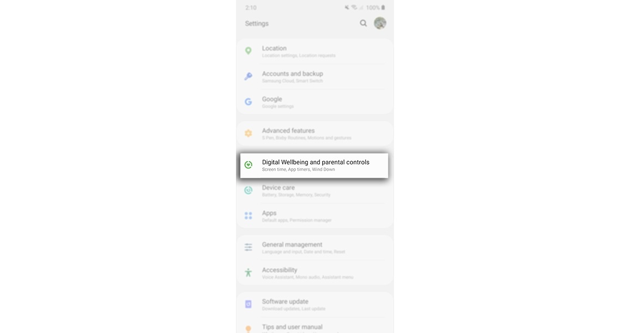The image size is (630, 333).
Task: Open the Settings search magnifier icon
Action: tap(363, 23)
